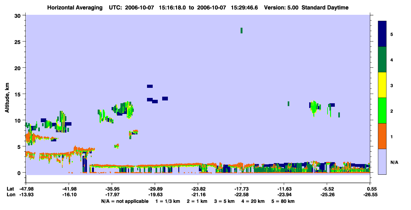Click latitude value -29.89
This screenshot has width=411, height=210.
pyautogui.click(x=155, y=189)
